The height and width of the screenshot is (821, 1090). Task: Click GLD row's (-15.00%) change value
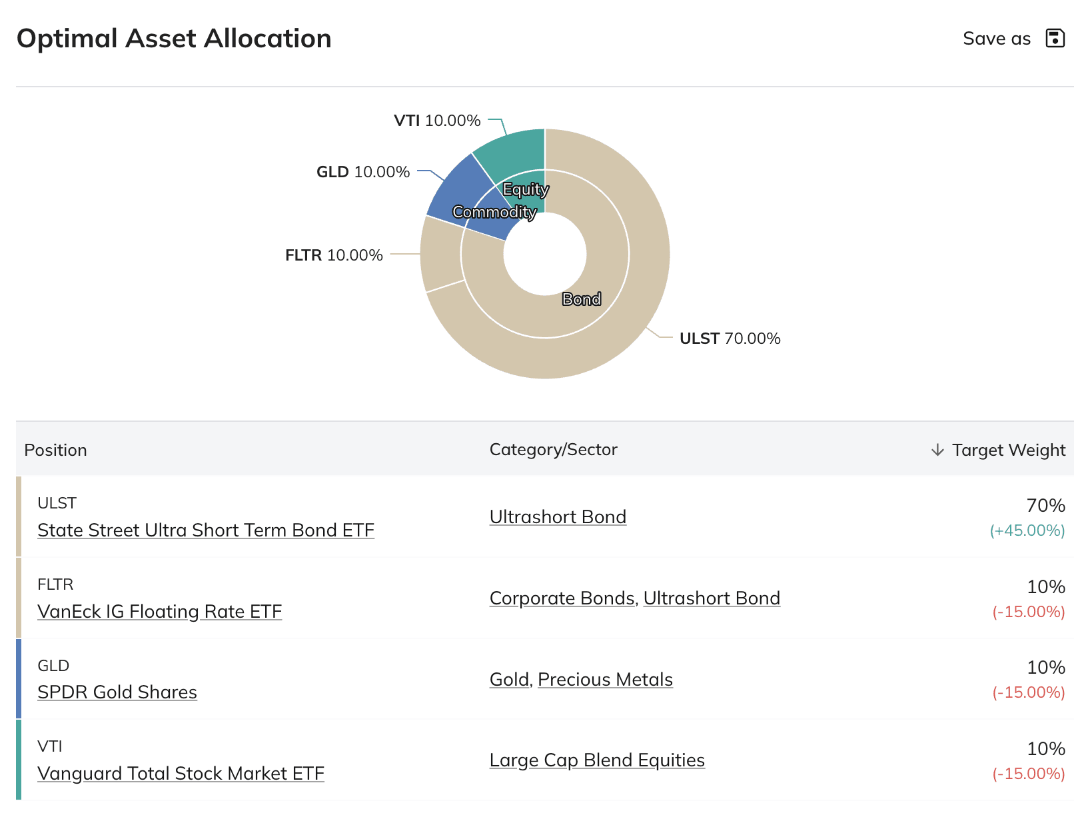1029,692
